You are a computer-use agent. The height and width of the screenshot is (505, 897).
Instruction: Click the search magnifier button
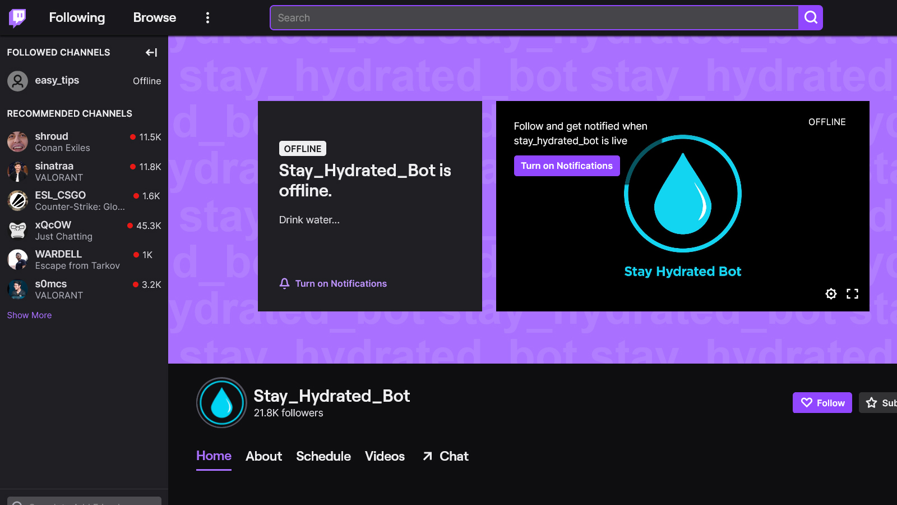[810, 18]
